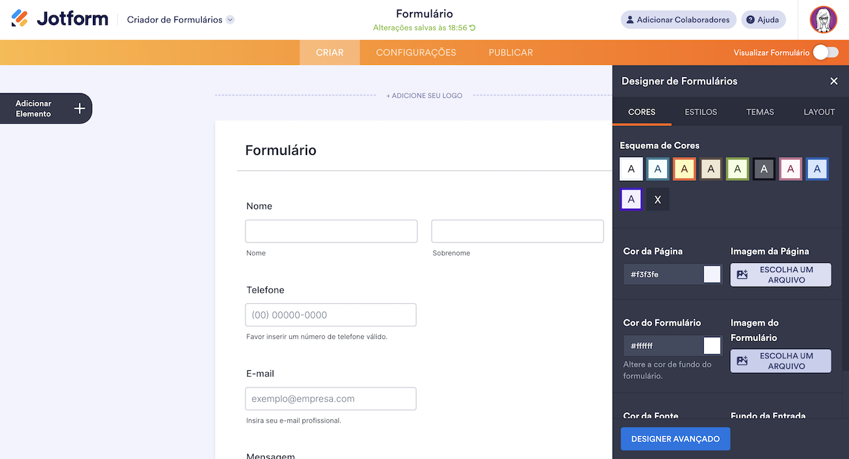Click ESCOLHA UM ARQUIVO under Imagem do Formulário
The width and height of the screenshot is (849, 459).
(780, 361)
